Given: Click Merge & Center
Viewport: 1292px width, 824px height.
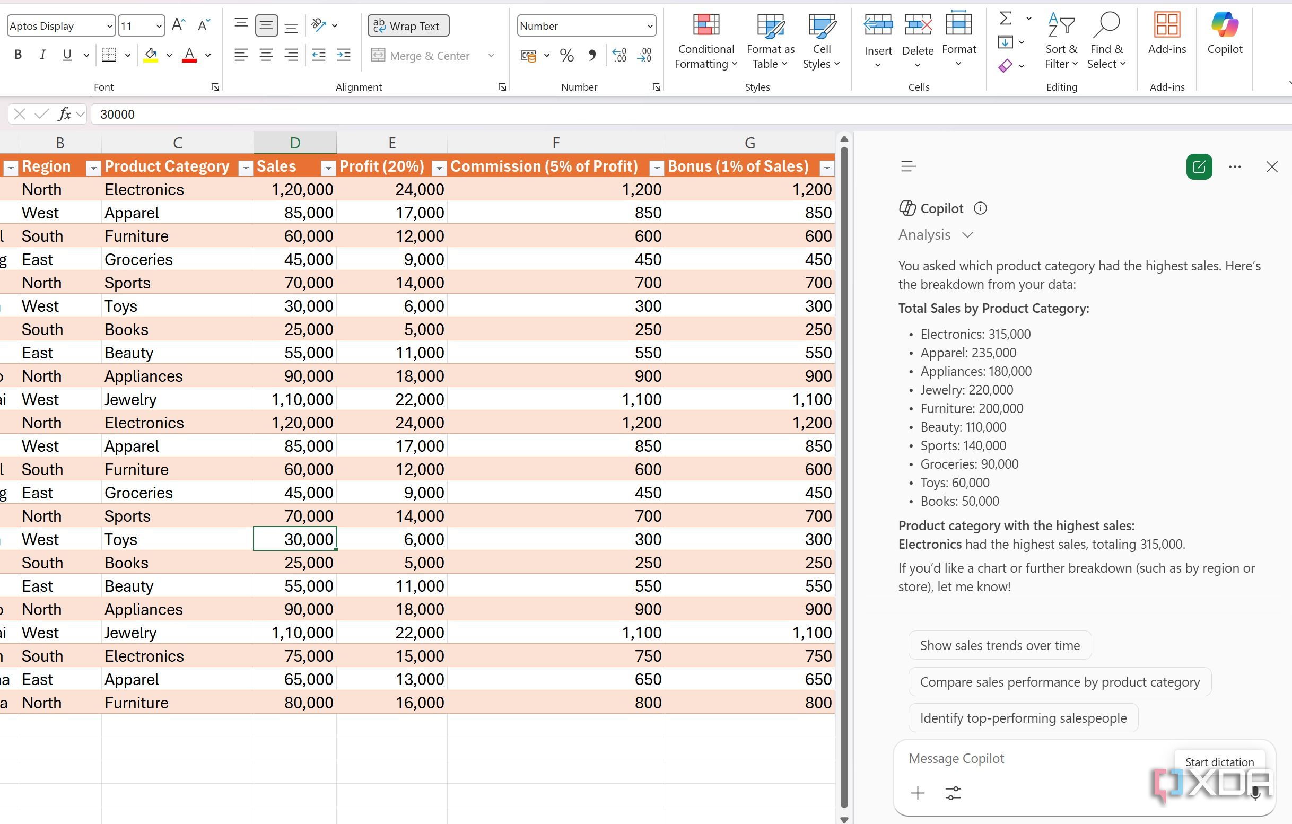Looking at the screenshot, I should tap(421, 56).
